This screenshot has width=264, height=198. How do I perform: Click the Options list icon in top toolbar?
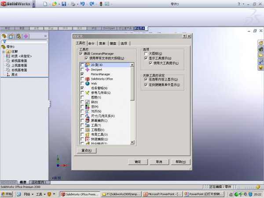point(107,4)
